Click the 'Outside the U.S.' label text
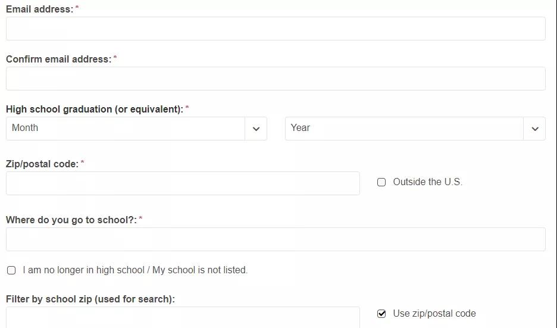 point(427,182)
